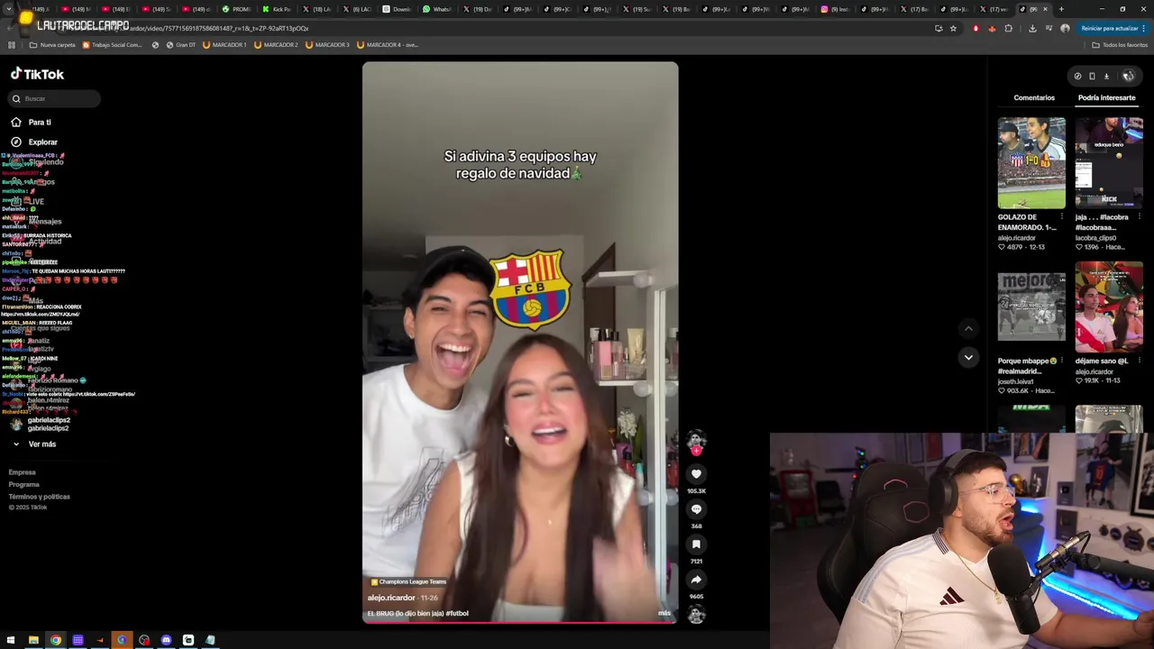Open a new browser tab
The image size is (1154, 649).
click(x=1061, y=9)
